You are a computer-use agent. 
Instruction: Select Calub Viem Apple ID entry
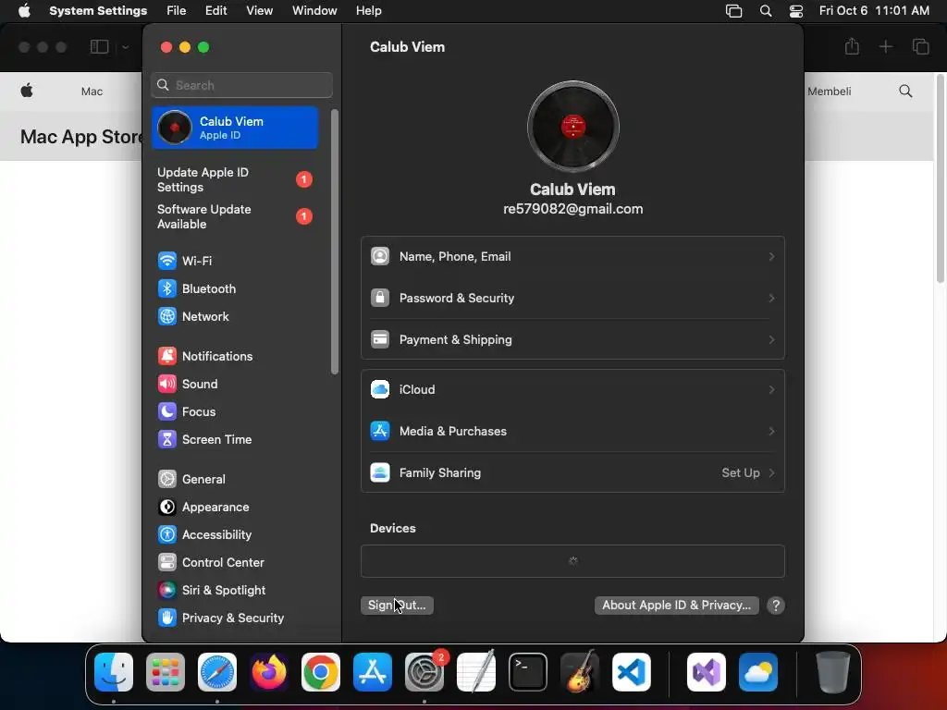coord(234,128)
